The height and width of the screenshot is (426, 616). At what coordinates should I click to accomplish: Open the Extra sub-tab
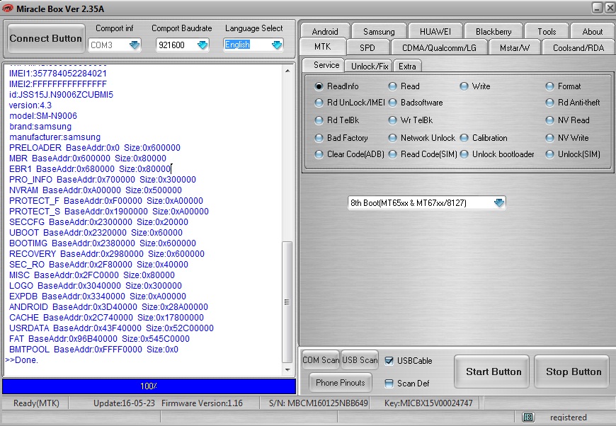[407, 66]
